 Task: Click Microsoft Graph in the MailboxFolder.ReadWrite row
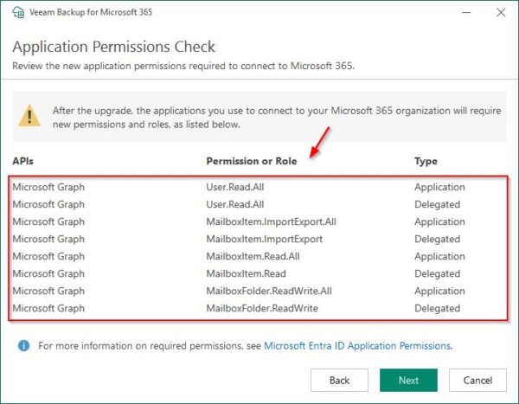point(48,308)
